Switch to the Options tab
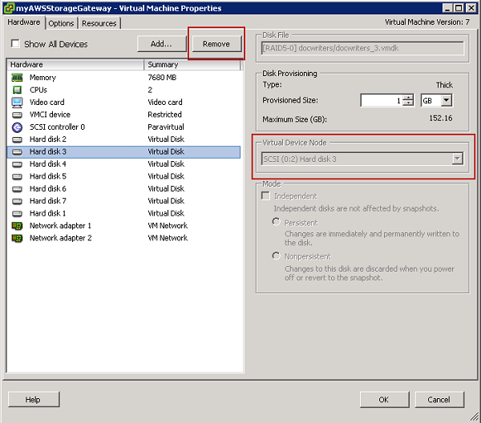This screenshot has height=423, width=481. (x=61, y=23)
